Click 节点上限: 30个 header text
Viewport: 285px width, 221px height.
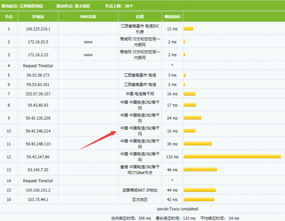(119, 6)
